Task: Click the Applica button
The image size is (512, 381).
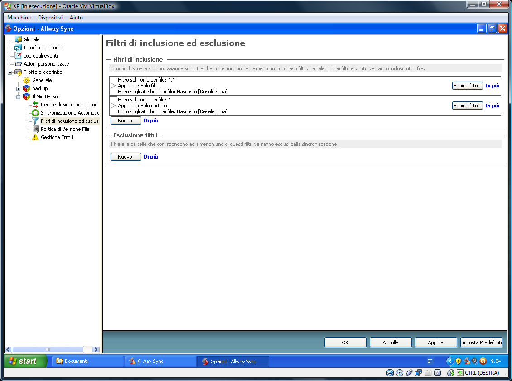Action: point(435,342)
